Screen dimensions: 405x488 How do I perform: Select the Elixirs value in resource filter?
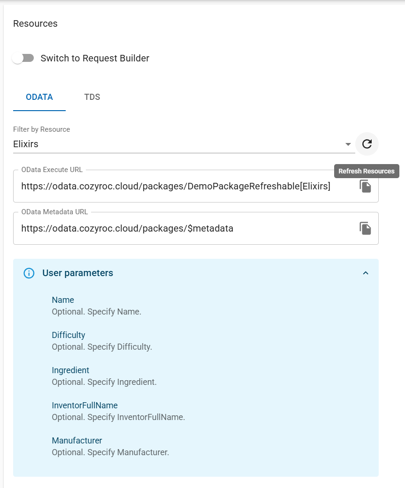(x=26, y=144)
